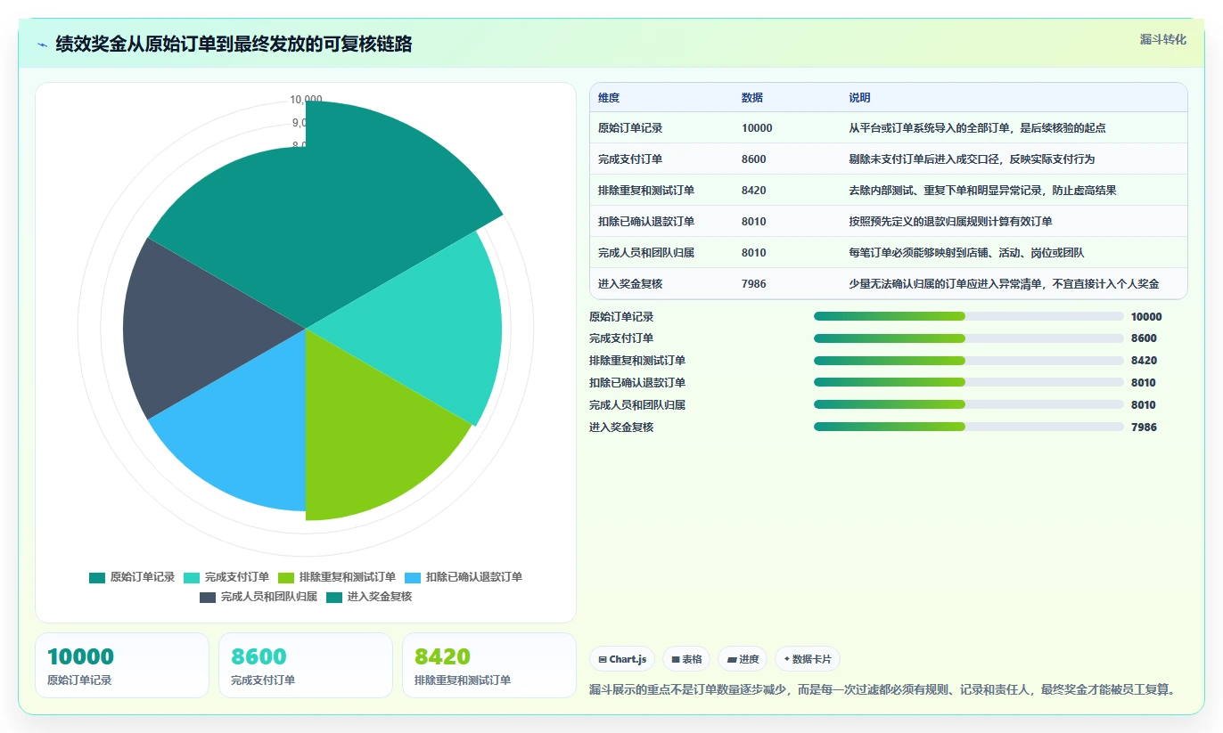Toggle the 排除重复和测试订单 legend swatch
This screenshot has width=1223, height=733.
pyautogui.click(x=286, y=577)
